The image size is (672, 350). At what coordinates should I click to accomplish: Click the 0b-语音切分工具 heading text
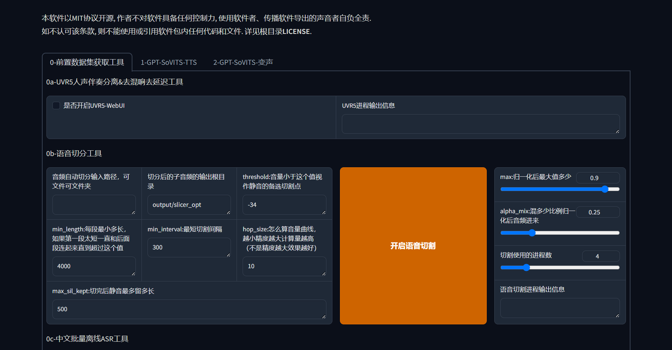(x=74, y=153)
